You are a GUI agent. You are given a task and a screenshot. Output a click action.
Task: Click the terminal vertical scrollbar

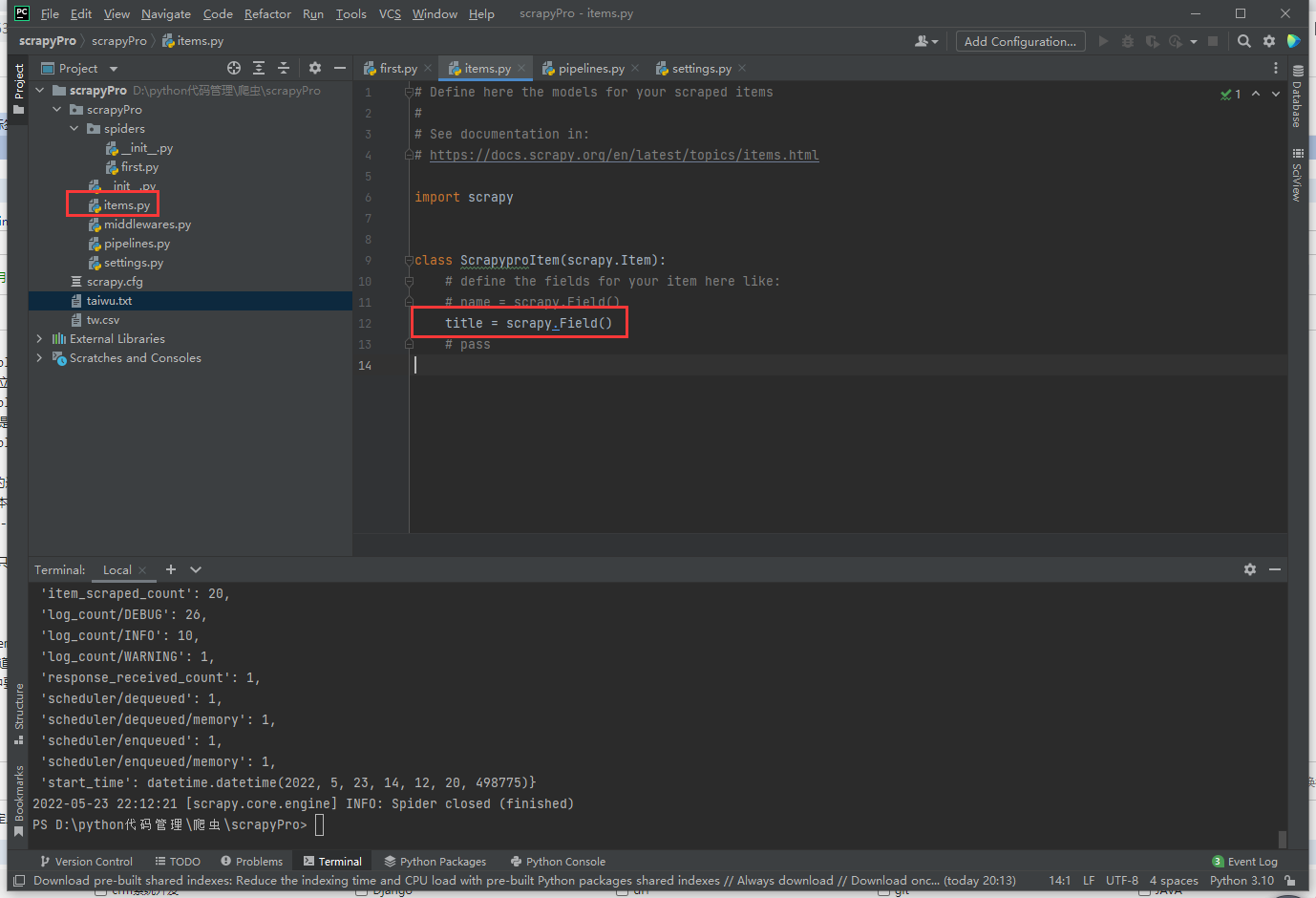coord(1283,839)
